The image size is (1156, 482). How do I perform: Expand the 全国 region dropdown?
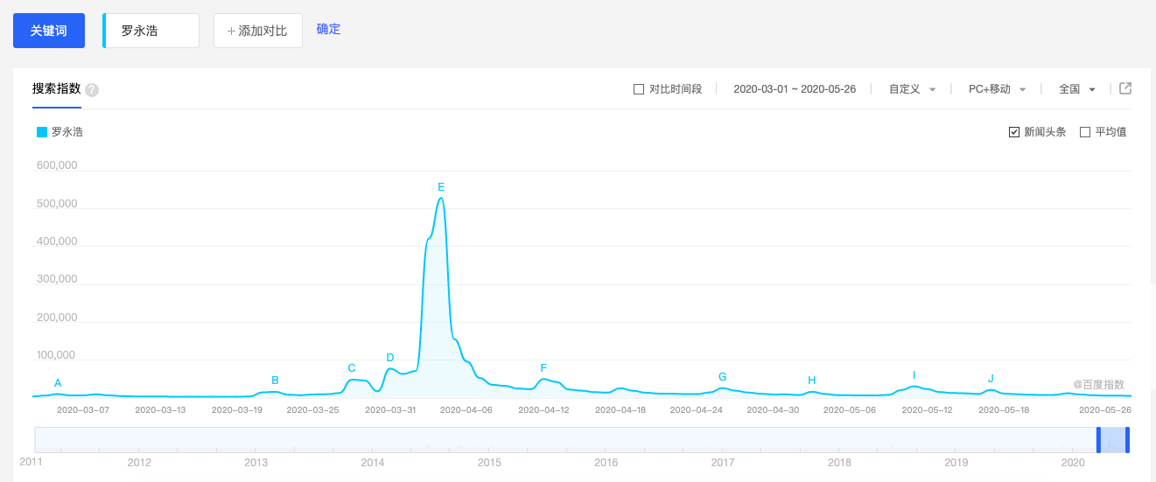1077,89
